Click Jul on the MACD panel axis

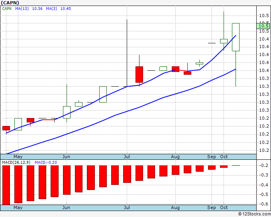pos(127,207)
